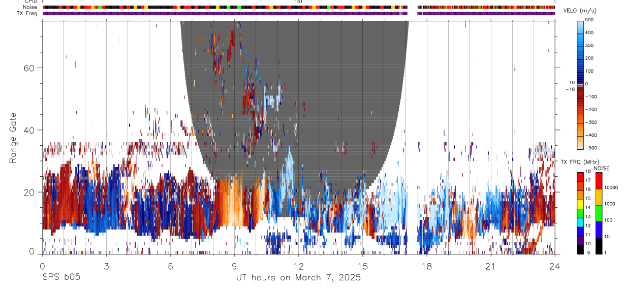Viewport: 624px width, 288px height.
Task: Click the 21 tick on UT hours axis
Action: 490,265
